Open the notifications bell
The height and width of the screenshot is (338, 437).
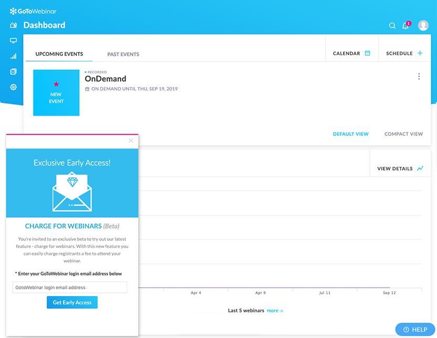(406, 26)
